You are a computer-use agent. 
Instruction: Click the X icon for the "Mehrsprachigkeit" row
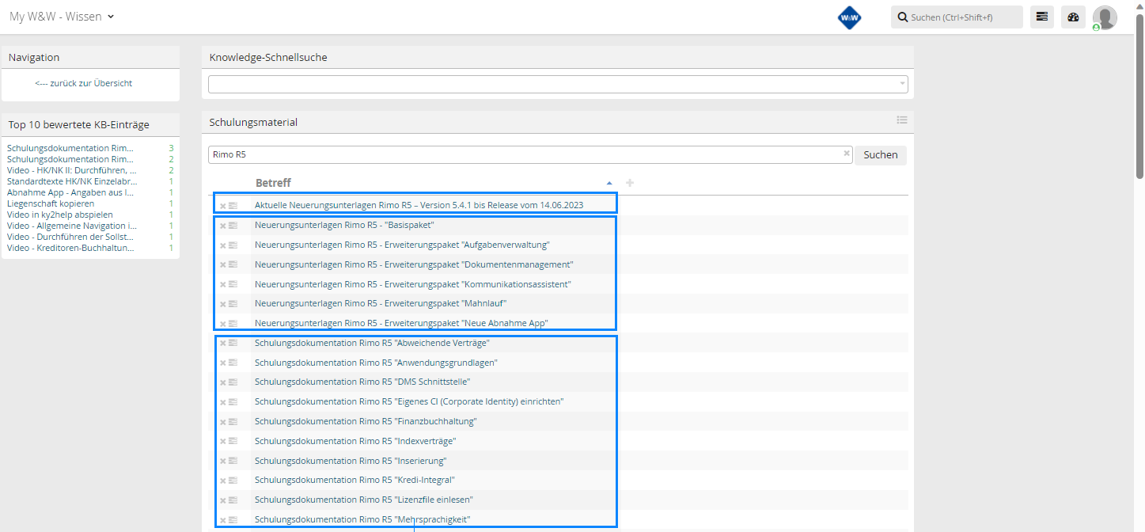click(223, 520)
